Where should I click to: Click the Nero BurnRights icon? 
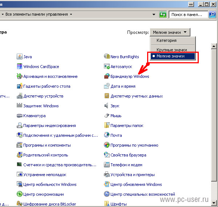[107, 56]
